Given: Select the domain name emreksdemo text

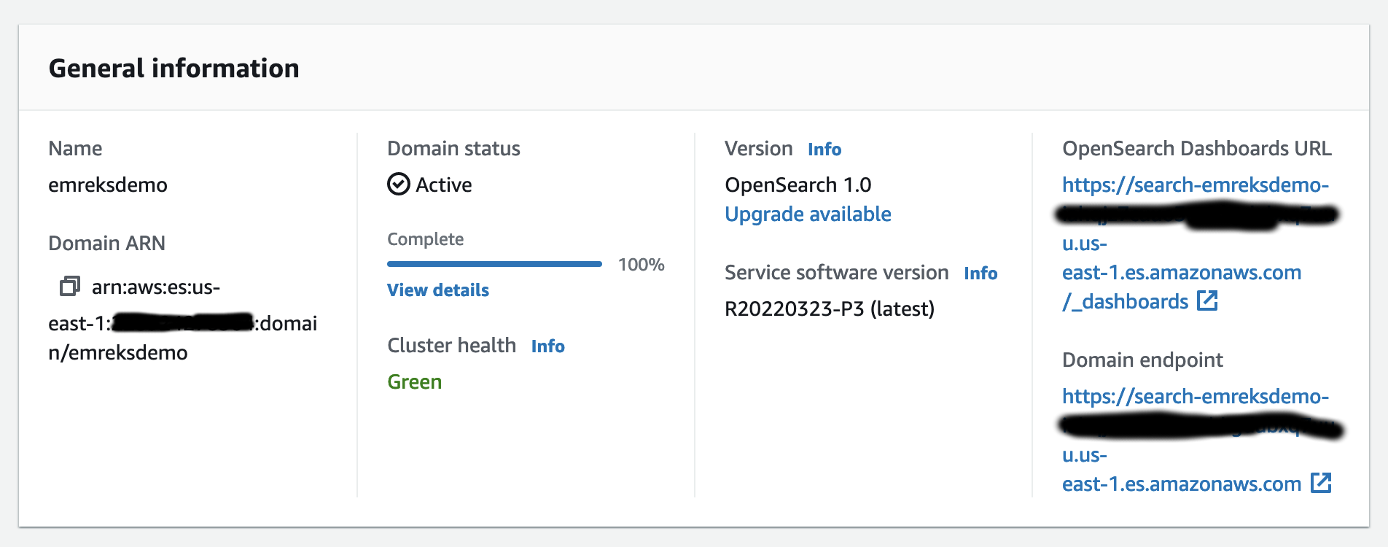Looking at the screenshot, I should click(x=108, y=185).
